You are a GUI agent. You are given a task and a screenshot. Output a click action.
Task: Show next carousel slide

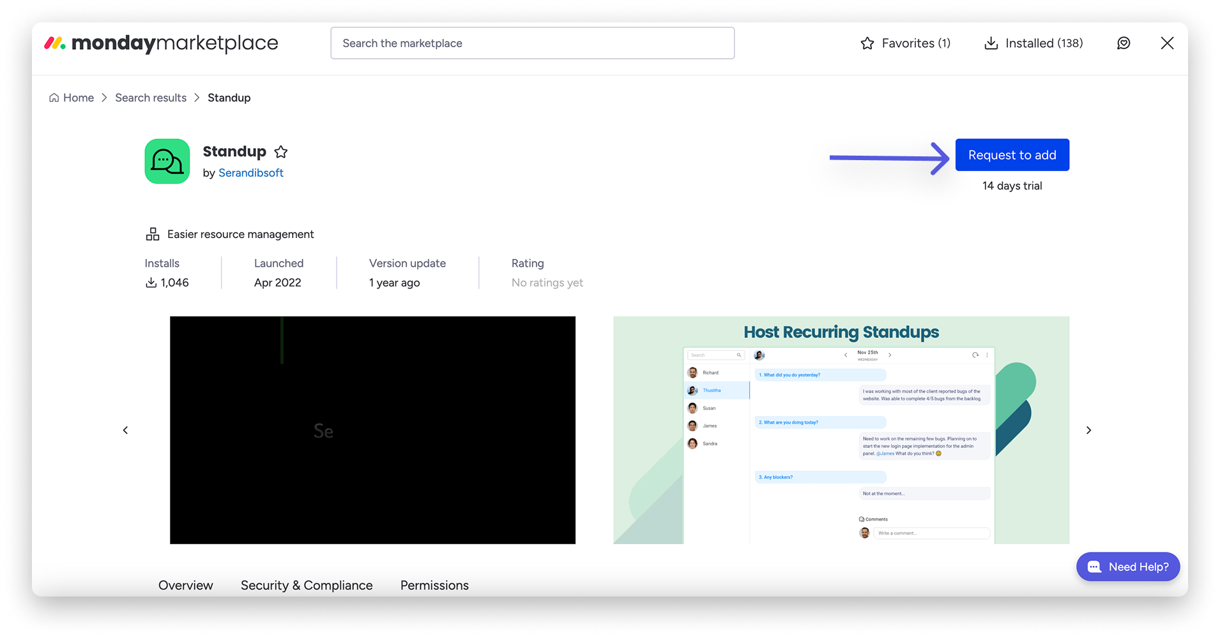(1089, 431)
